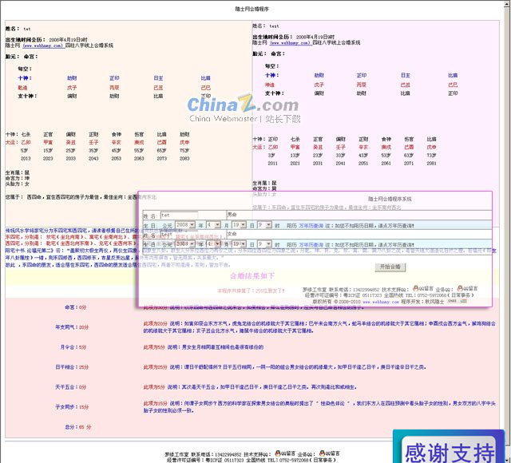Select the 75岁 age in left 大运 table
This screenshot has width=511, height=463.
click(x=184, y=151)
